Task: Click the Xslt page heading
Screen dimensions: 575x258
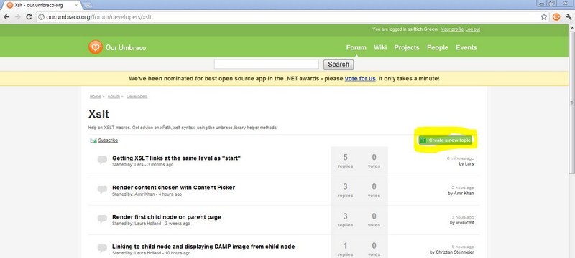Action: [98, 114]
